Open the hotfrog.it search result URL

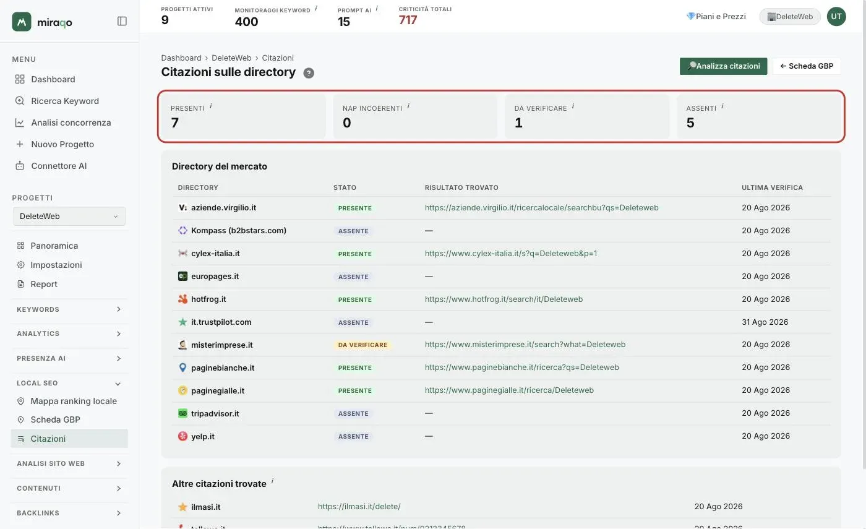coord(504,299)
